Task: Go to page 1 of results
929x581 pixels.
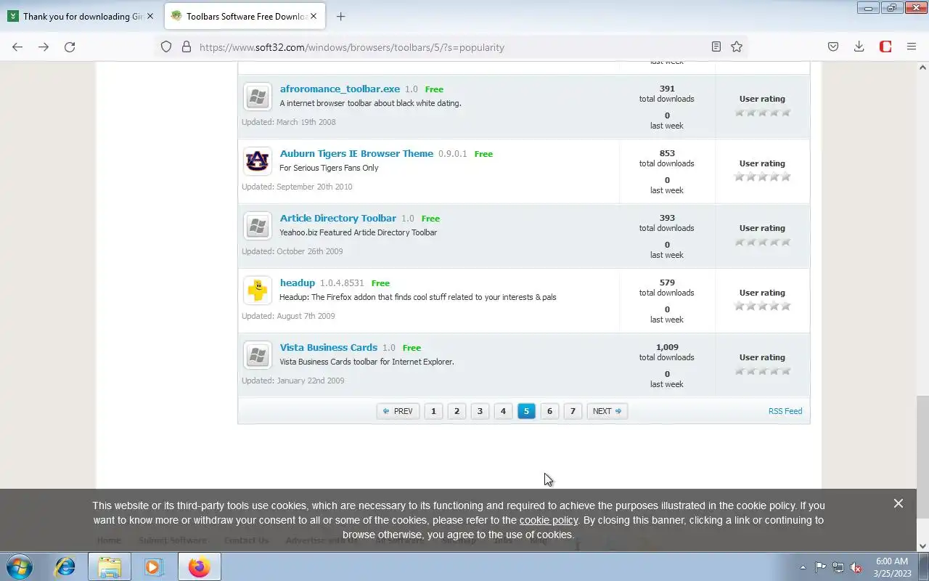Action: [433, 411]
